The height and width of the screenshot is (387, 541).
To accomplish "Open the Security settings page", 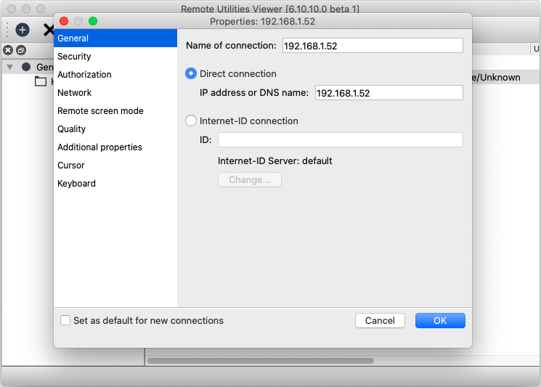I will tap(74, 56).
